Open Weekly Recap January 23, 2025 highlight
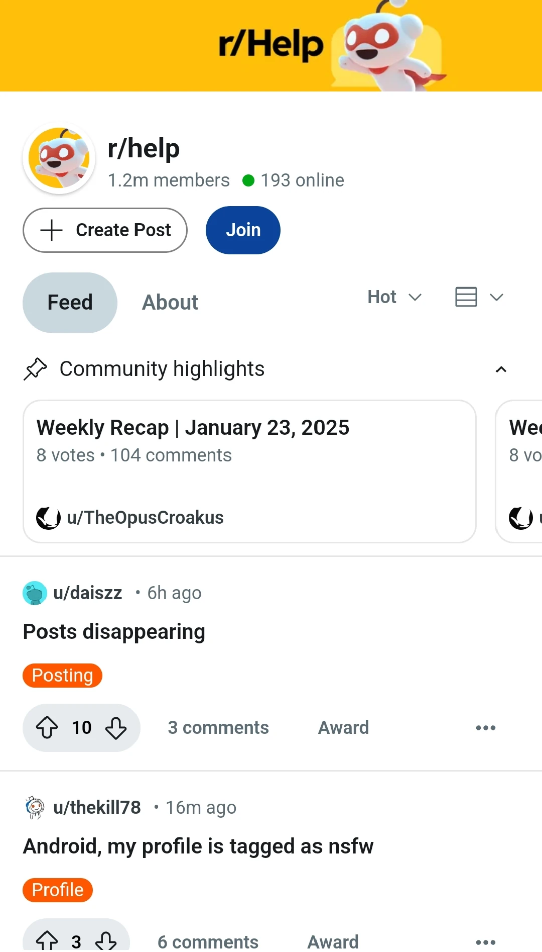The image size is (542, 952). [249, 471]
